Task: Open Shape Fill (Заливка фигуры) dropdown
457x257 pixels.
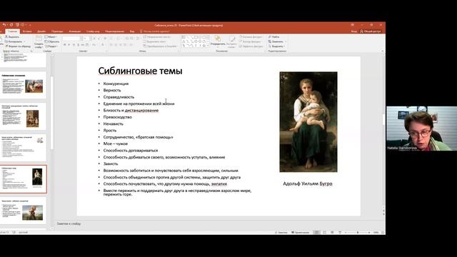Action: pyautogui.click(x=251, y=36)
